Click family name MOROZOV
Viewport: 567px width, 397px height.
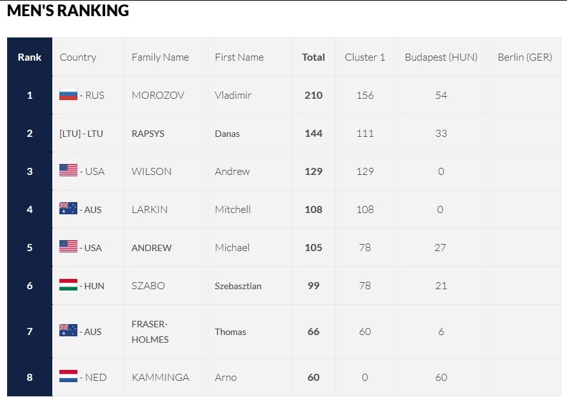pos(158,95)
